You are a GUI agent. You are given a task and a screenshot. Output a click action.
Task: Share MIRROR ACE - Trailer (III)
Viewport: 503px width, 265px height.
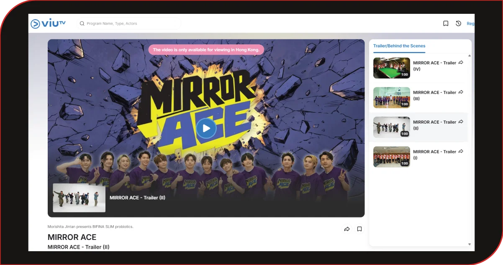tap(461, 92)
